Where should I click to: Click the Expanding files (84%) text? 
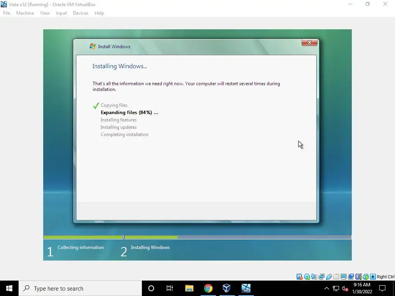[130, 113]
